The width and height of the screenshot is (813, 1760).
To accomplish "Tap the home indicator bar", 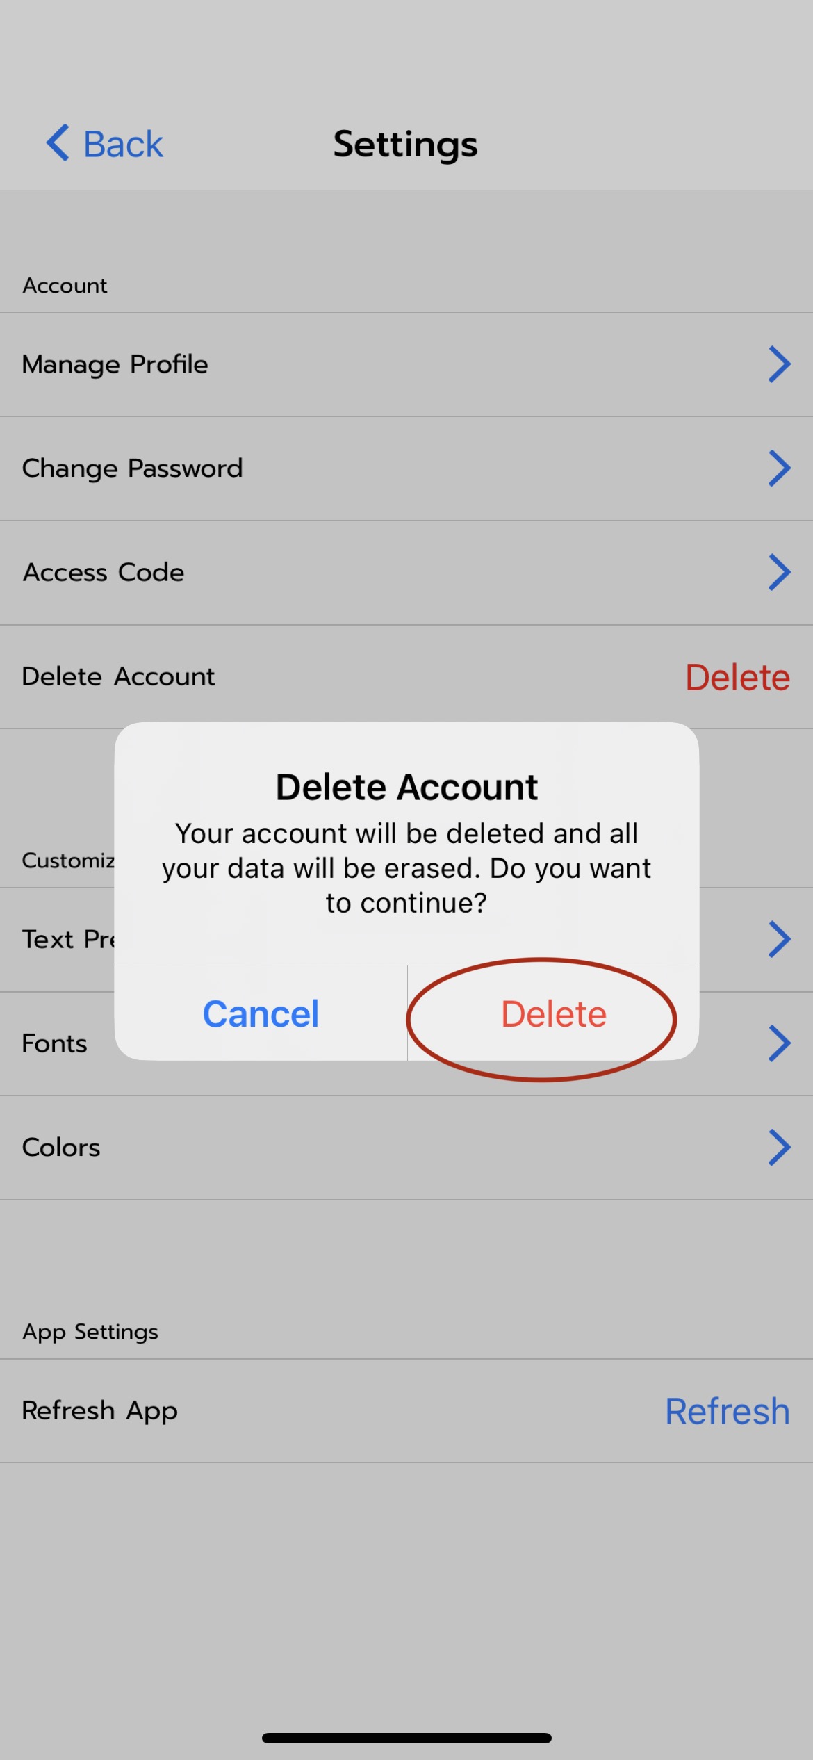I will pos(406,1738).
